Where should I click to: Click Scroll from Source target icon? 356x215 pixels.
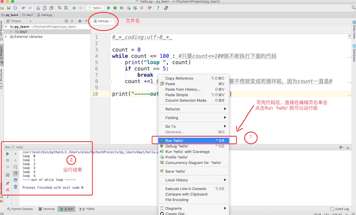click(x=66, y=21)
